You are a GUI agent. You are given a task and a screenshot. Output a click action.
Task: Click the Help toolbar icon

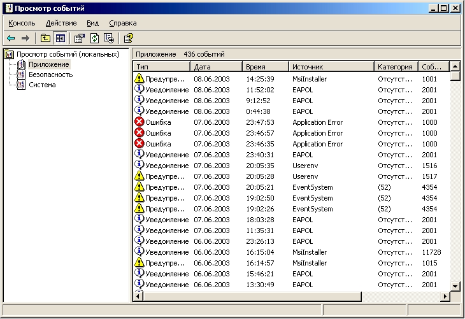pyautogui.click(x=128, y=38)
